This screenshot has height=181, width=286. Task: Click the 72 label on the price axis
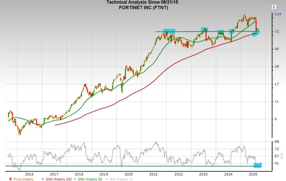pos(277,31)
